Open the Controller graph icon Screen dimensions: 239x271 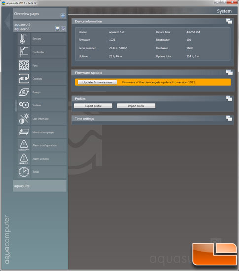(x=24, y=52)
